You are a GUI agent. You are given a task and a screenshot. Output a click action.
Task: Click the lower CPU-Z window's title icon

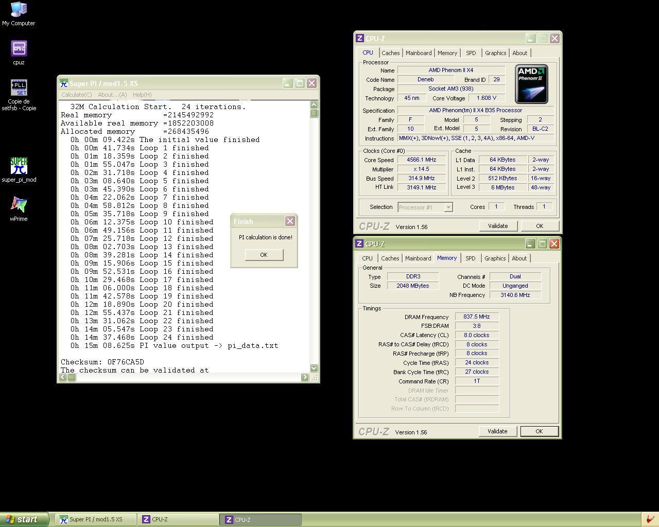(x=359, y=243)
